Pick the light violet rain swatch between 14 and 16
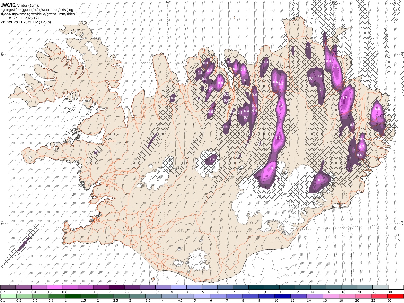Screen dimensions: 404x303 click(x=314, y=296)
